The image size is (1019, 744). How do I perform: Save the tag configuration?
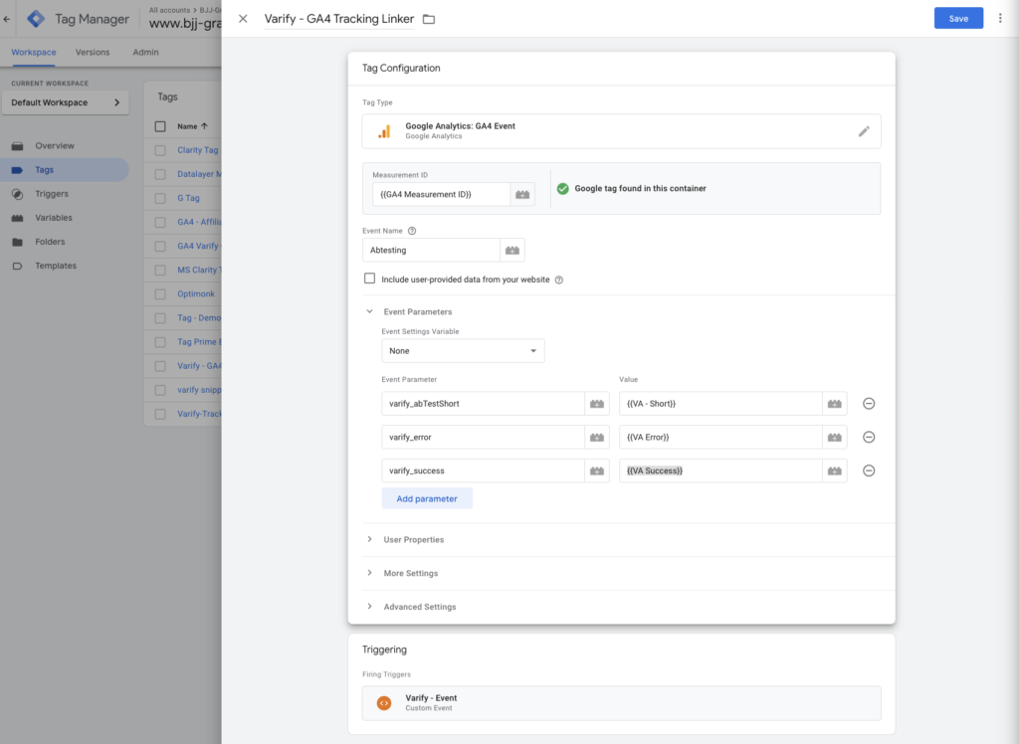tap(958, 18)
